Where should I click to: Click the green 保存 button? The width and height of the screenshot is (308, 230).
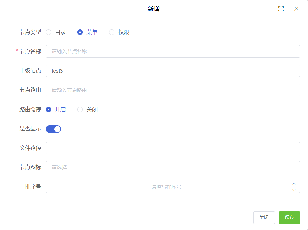pyautogui.click(x=289, y=218)
